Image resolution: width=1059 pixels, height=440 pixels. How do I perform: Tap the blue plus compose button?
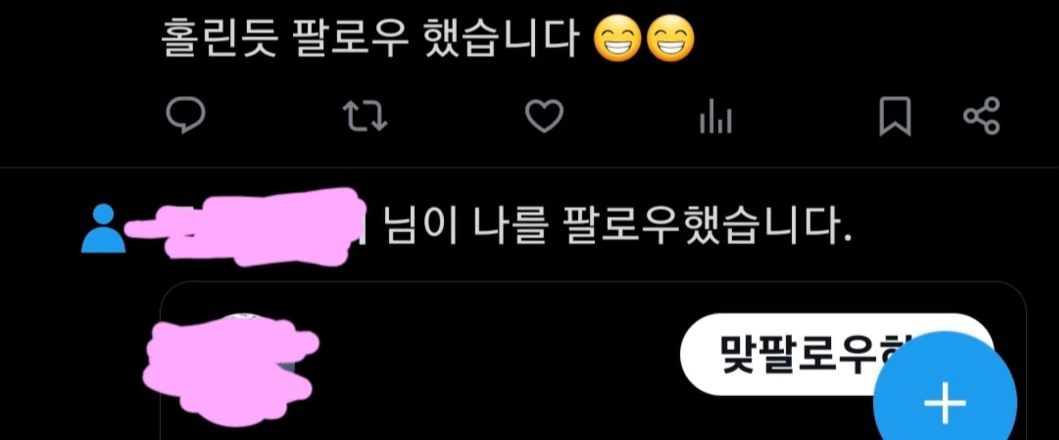click(945, 403)
